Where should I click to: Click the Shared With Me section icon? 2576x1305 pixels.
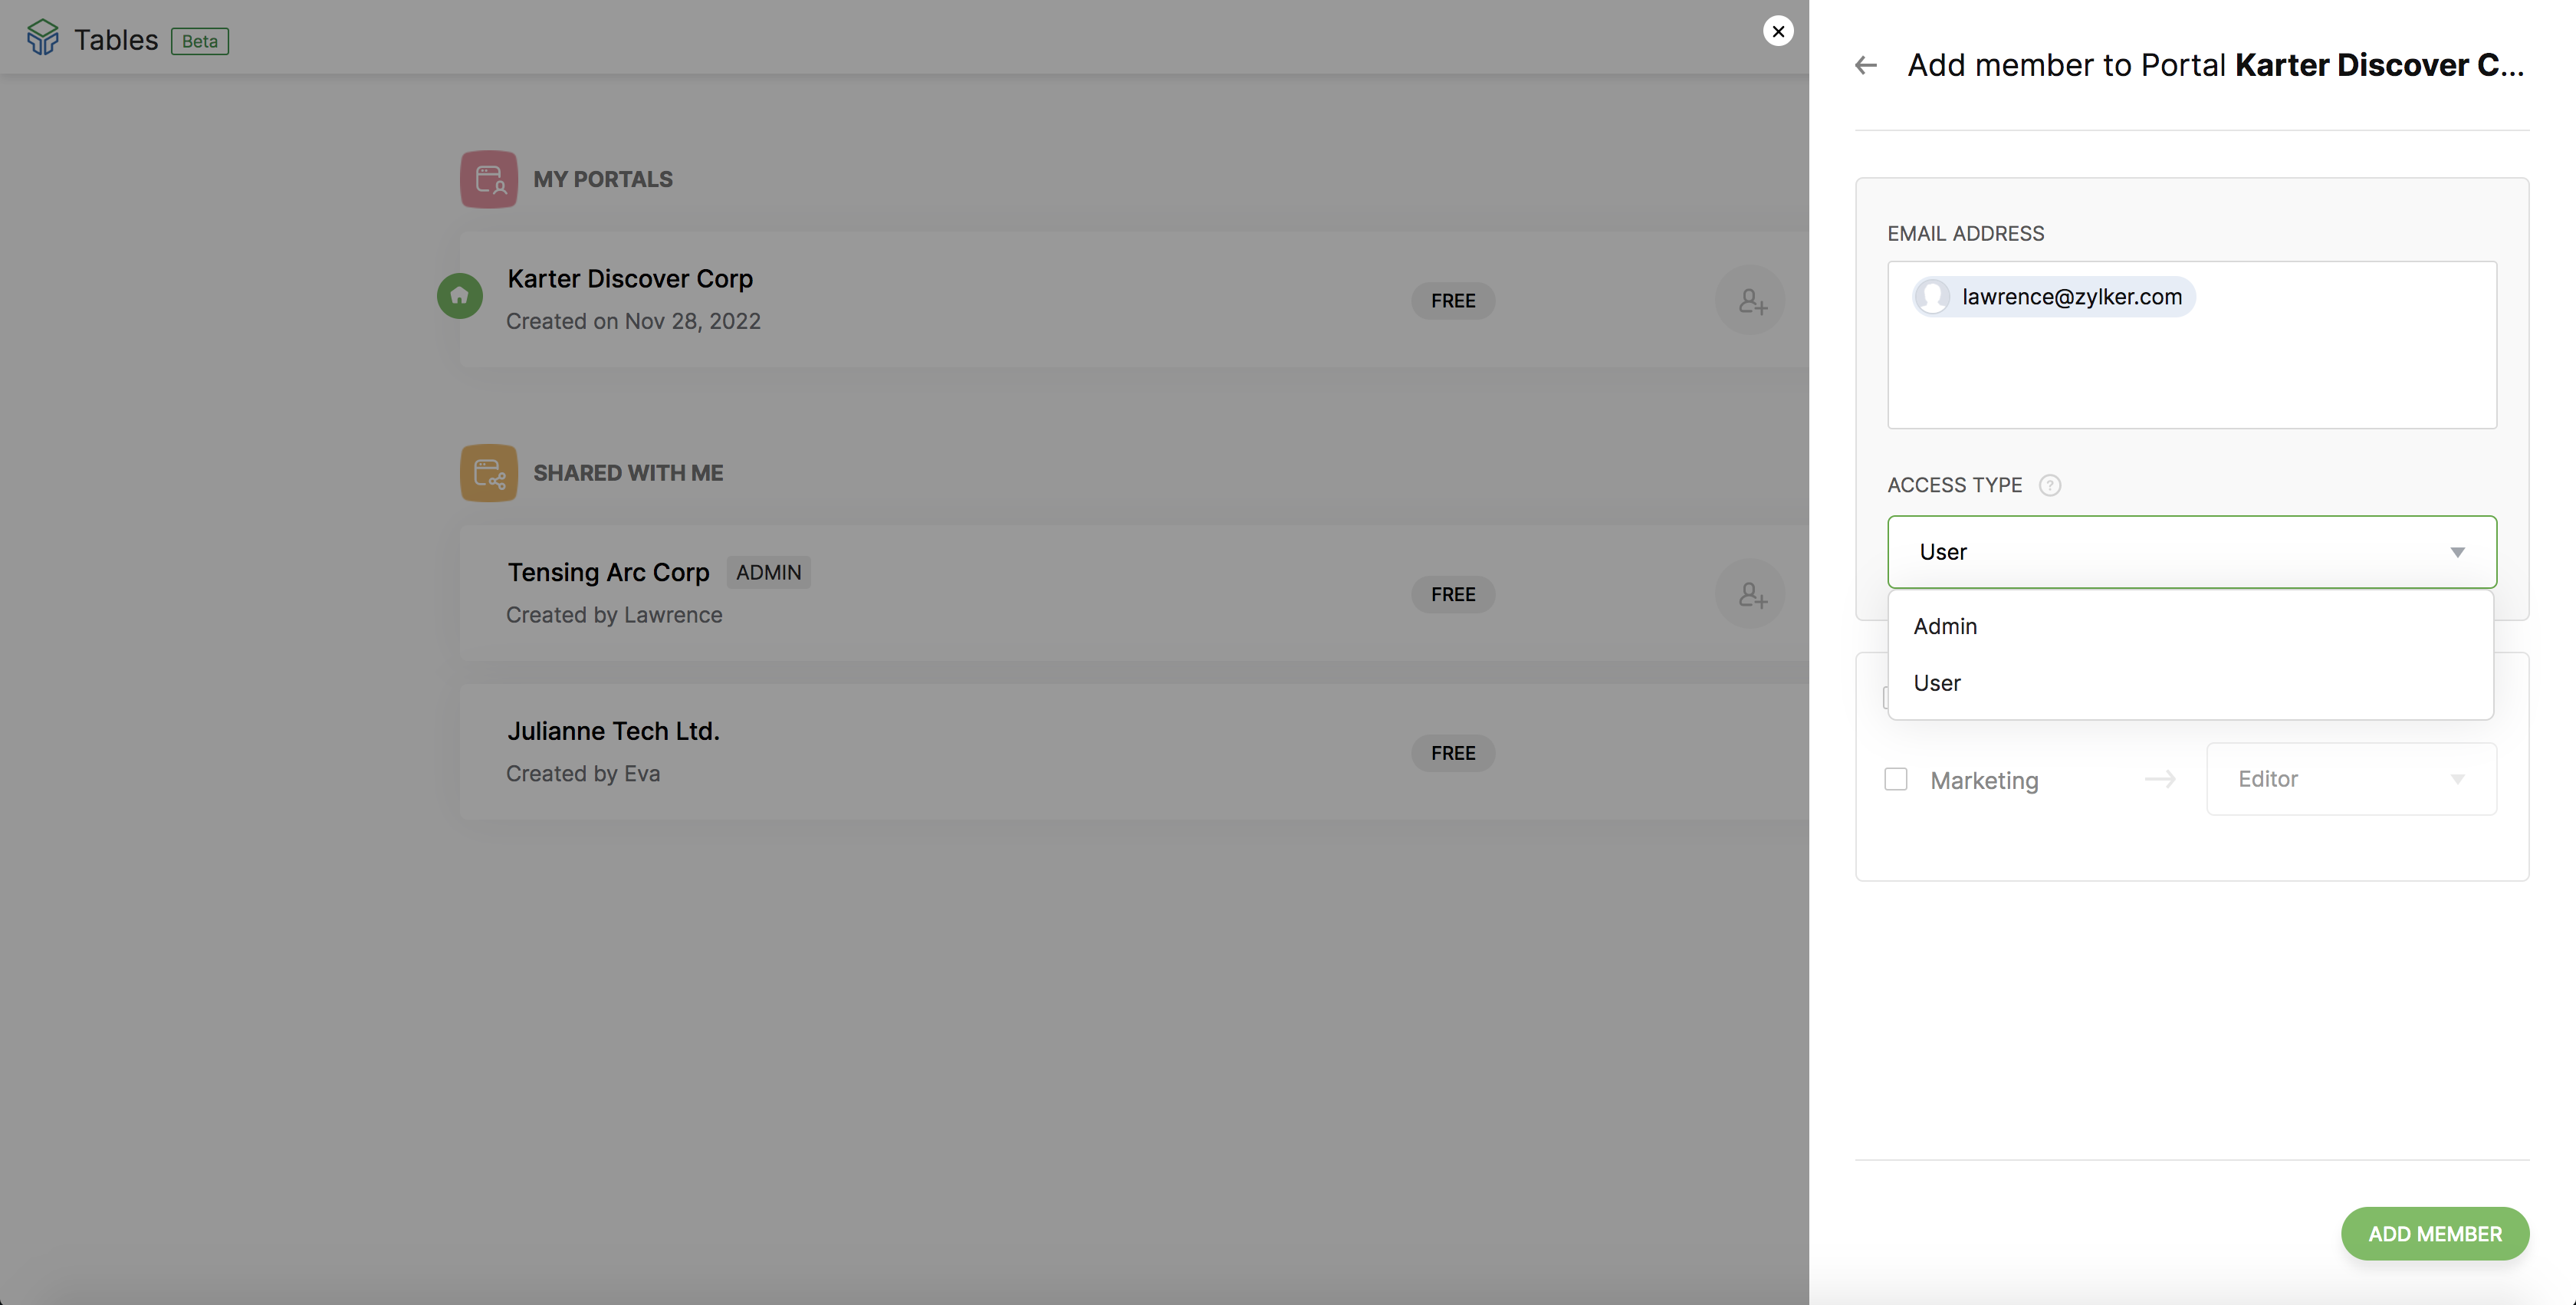point(488,473)
